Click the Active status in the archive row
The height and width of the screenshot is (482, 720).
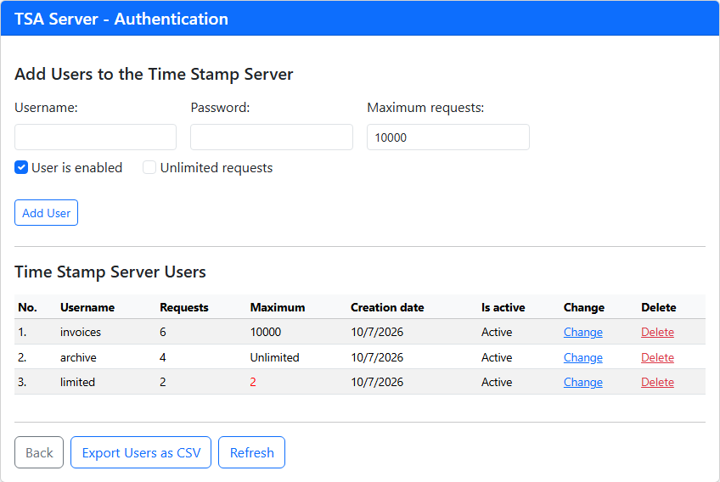tap(497, 357)
